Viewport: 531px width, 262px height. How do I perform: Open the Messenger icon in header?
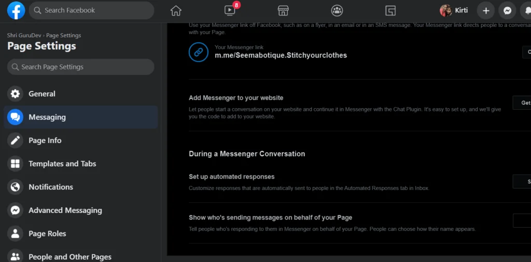[x=507, y=10]
